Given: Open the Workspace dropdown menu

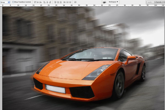Looking at the screenshot, I should (x=113, y=2).
